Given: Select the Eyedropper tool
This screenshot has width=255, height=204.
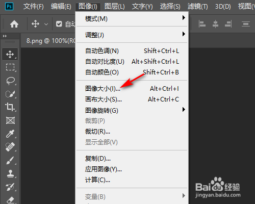Looking at the screenshot, I should (x=10, y=134).
